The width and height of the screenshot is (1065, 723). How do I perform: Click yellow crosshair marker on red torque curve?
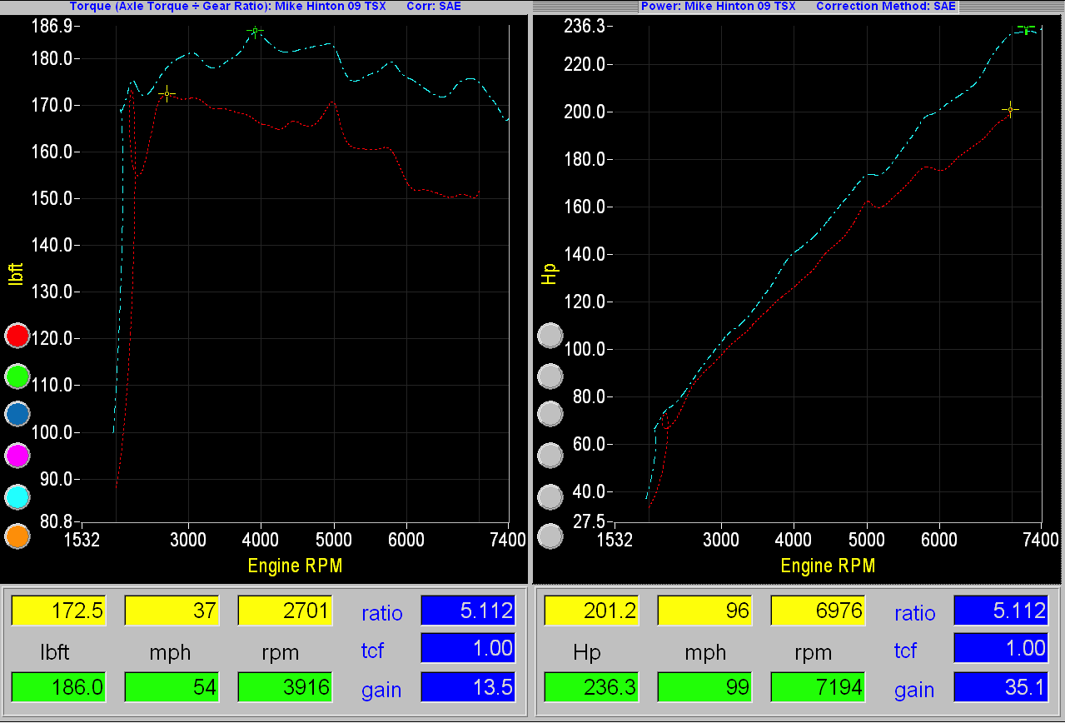coord(167,94)
